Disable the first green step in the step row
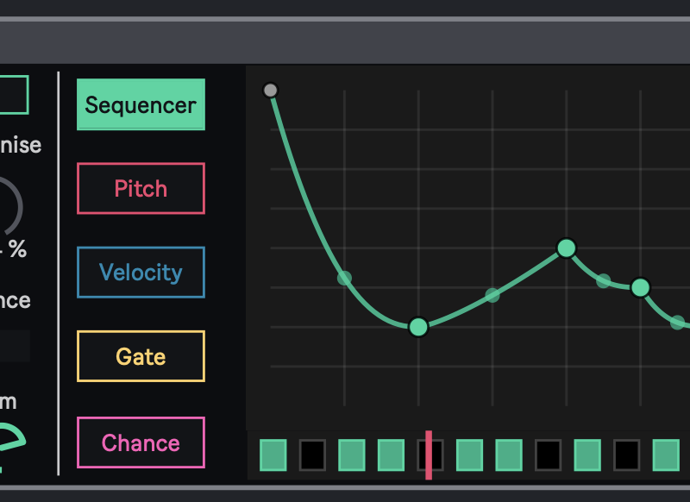This screenshot has width=690, height=502. (x=273, y=455)
